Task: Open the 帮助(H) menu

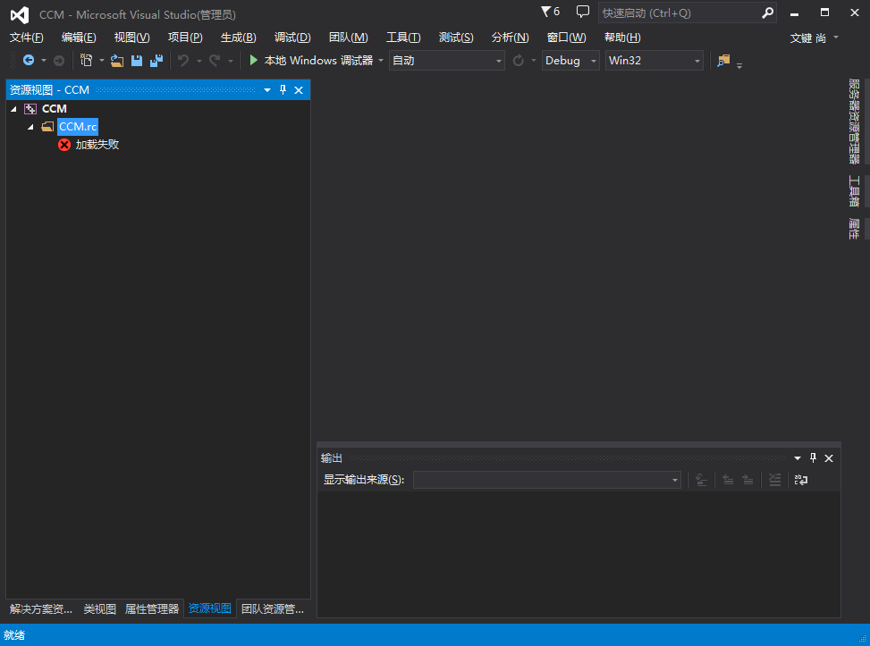Action: (x=622, y=38)
